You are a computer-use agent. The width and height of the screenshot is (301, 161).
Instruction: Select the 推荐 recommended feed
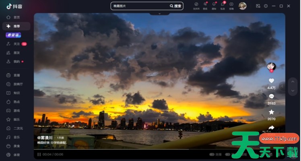tap(16, 26)
